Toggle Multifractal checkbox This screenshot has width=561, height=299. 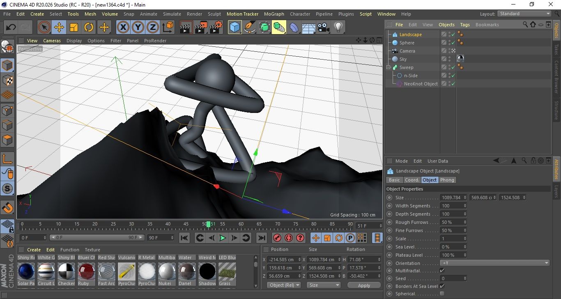click(x=442, y=271)
